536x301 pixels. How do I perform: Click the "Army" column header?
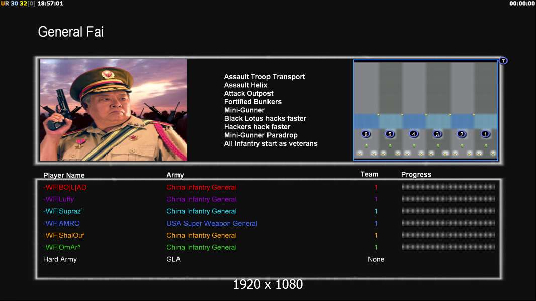tap(175, 175)
